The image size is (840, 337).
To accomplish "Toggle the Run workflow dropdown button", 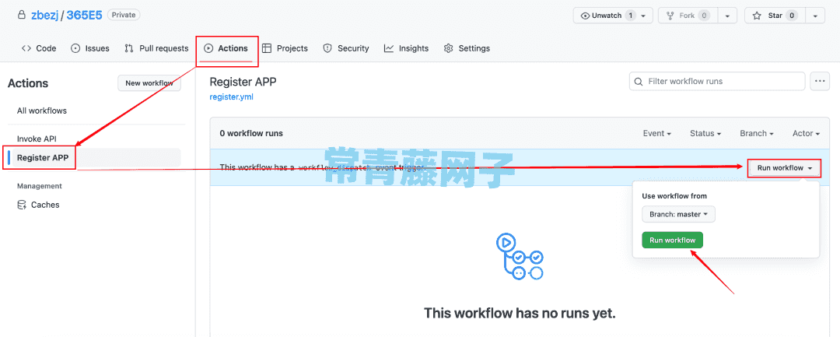I will click(784, 167).
